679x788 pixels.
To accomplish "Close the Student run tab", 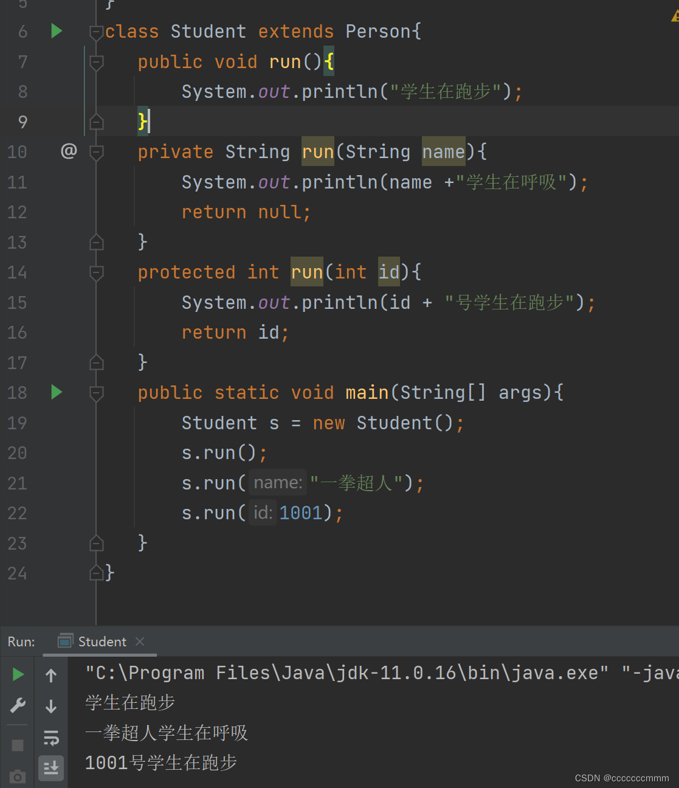I will pyautogui.click(x=140, y=641).
